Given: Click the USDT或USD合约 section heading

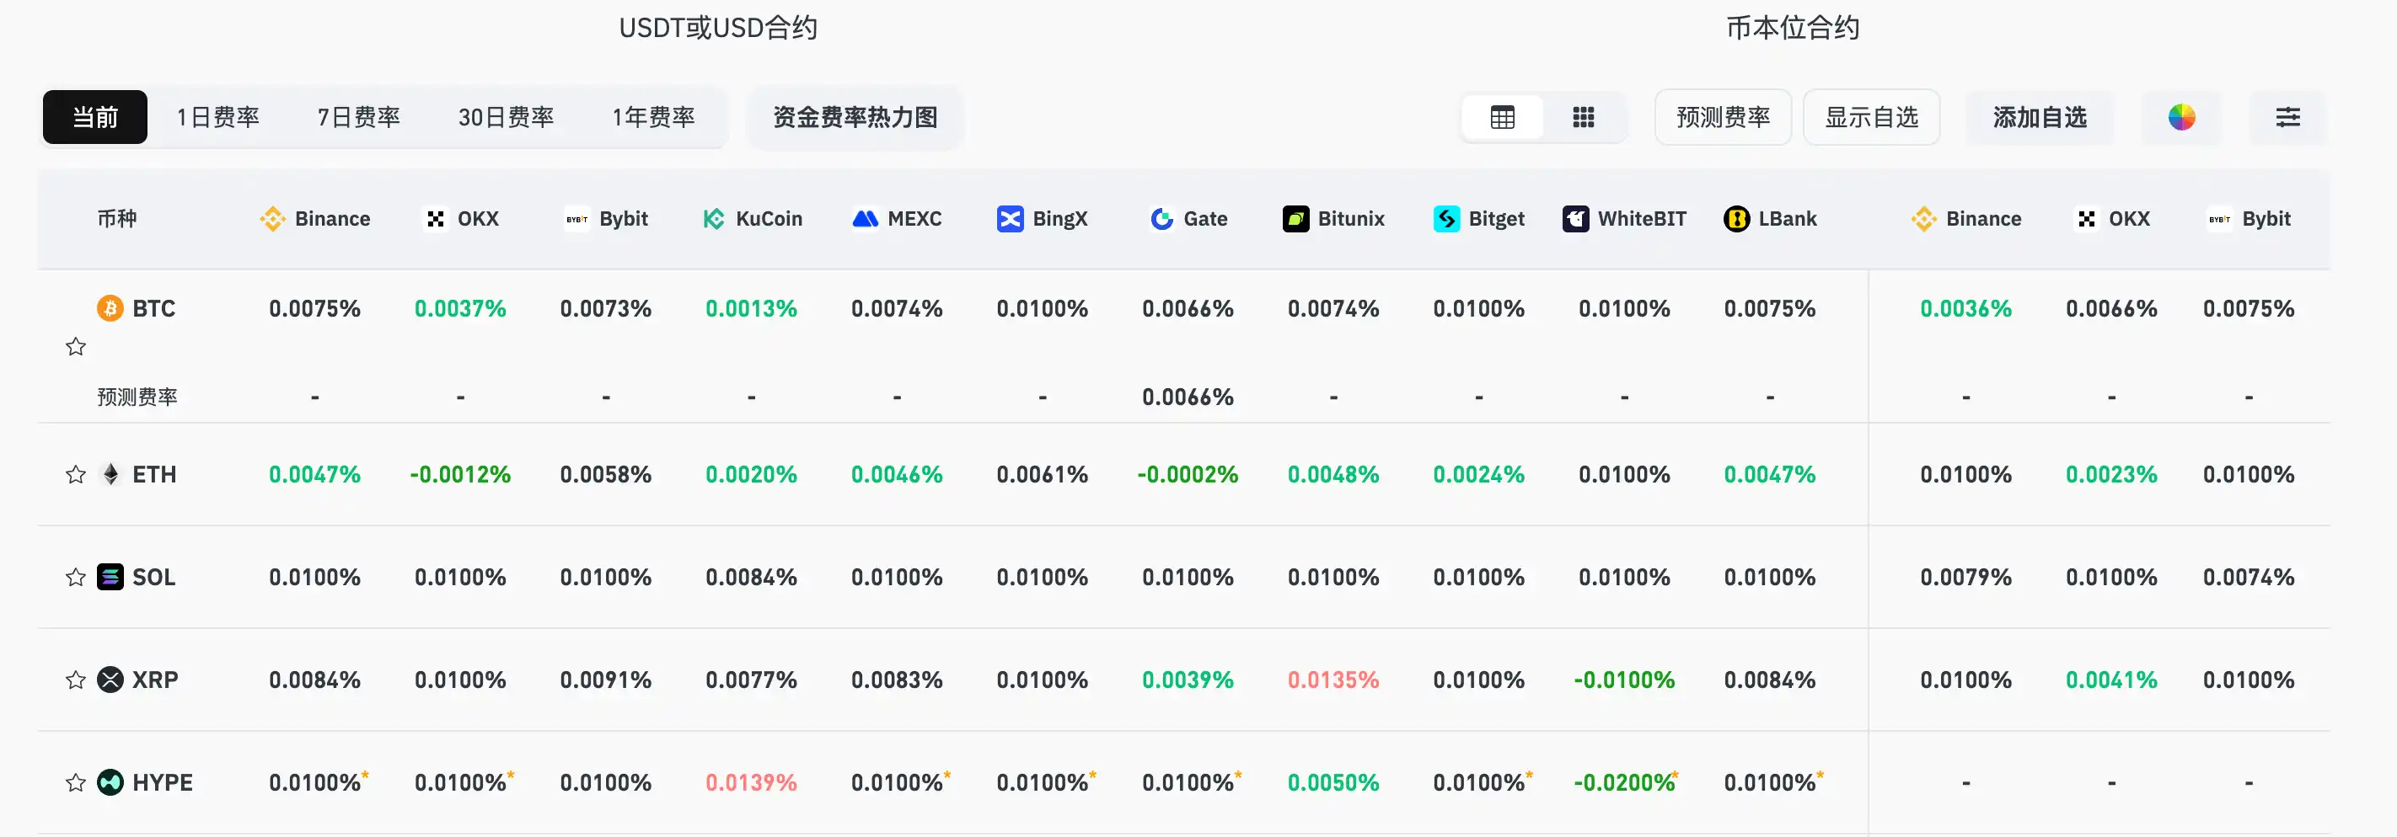Looking at the screenshot, I should pos(718,28).
